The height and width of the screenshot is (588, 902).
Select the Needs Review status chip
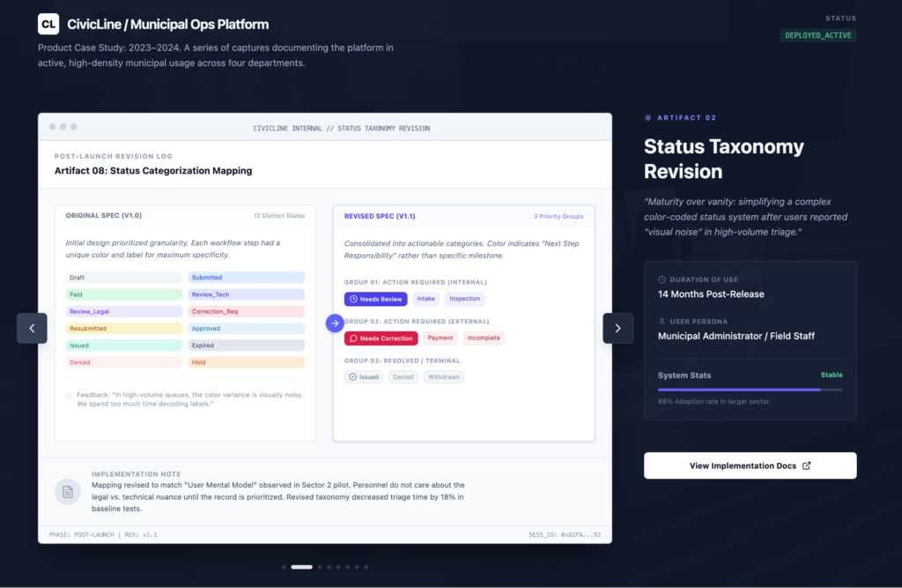coord(375,299)
